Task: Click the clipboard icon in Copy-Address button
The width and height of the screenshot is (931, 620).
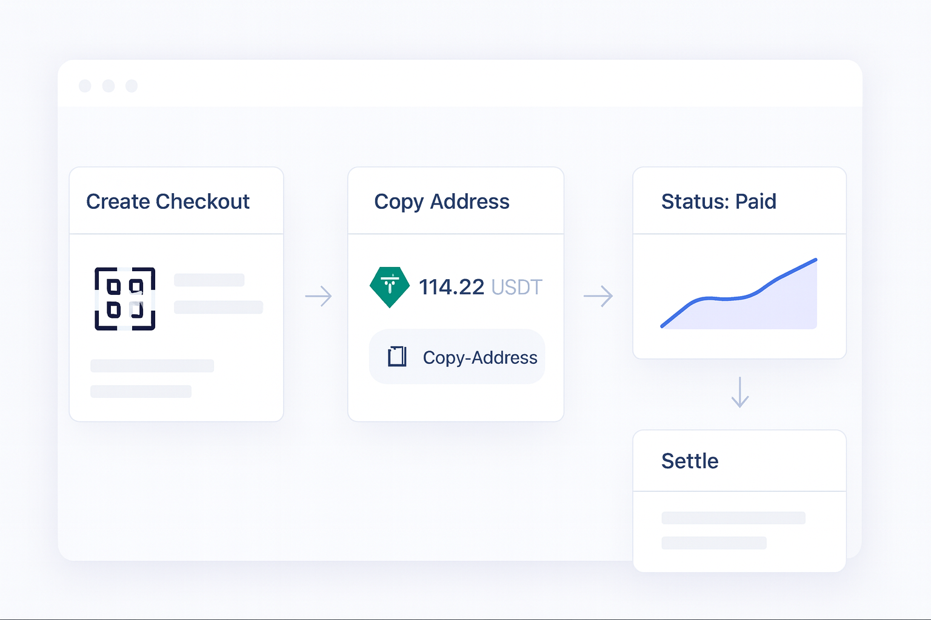Action: coord(397,357)
